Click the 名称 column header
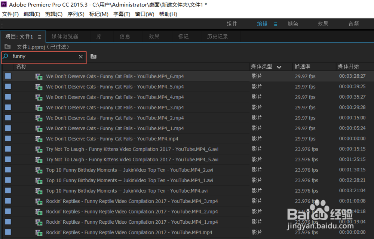The image size is (374, 239). tap(21, 66)
